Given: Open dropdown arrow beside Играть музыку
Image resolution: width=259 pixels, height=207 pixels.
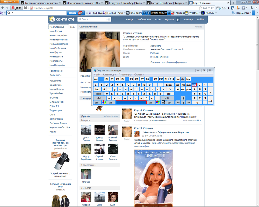Looking at the screenshot, I should coord(169,13).
